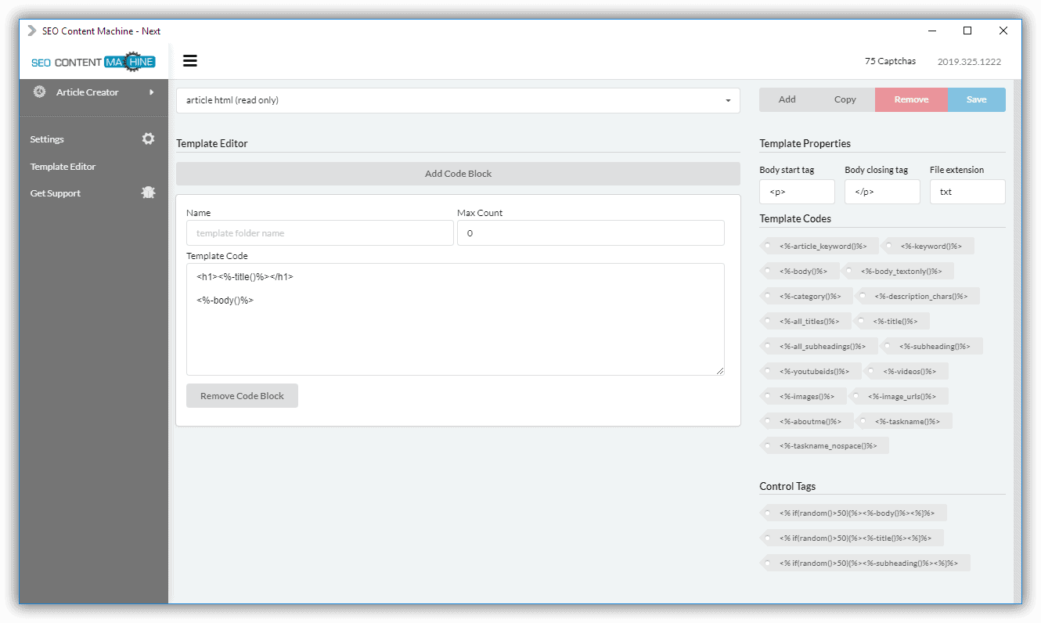Insert the all_titles code tag
The width and height of the screenshot is (1041, 623).
(806, 322)
